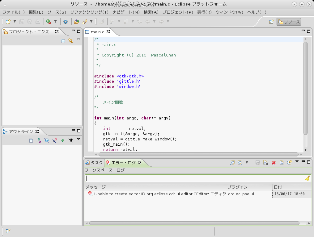
Task: Select the リソース perspective button
Action: click(289, 22)
